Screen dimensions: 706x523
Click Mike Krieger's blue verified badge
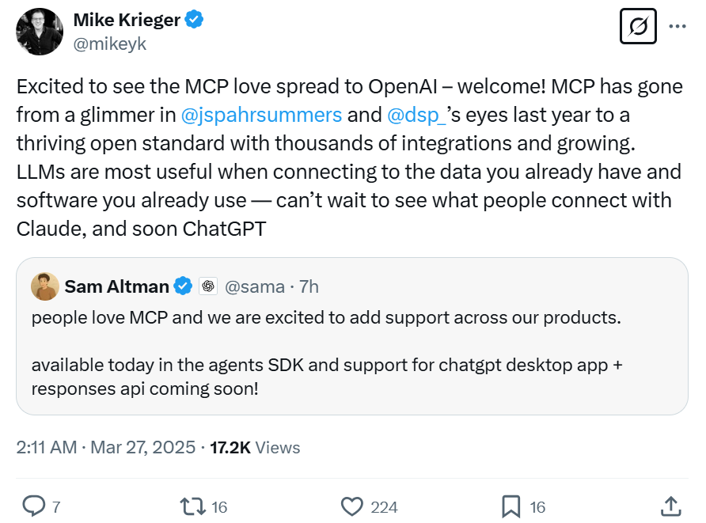195,20
